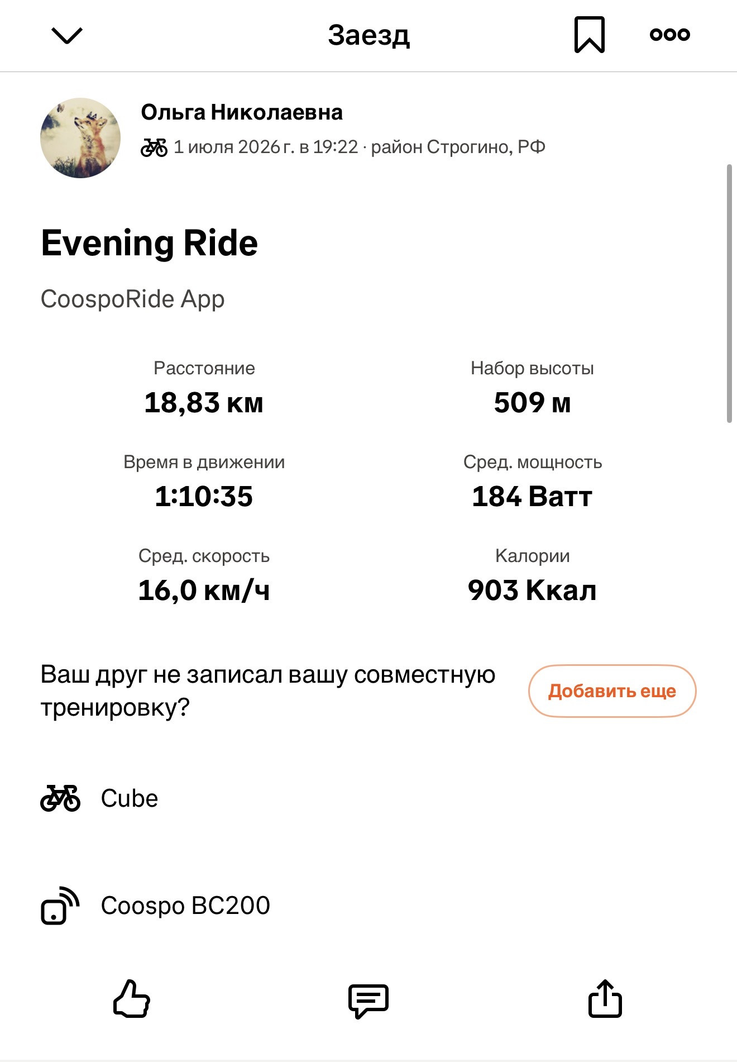Screen dimensions: 737x1062
Task: Share the activity via share icon
Action: 605,998
